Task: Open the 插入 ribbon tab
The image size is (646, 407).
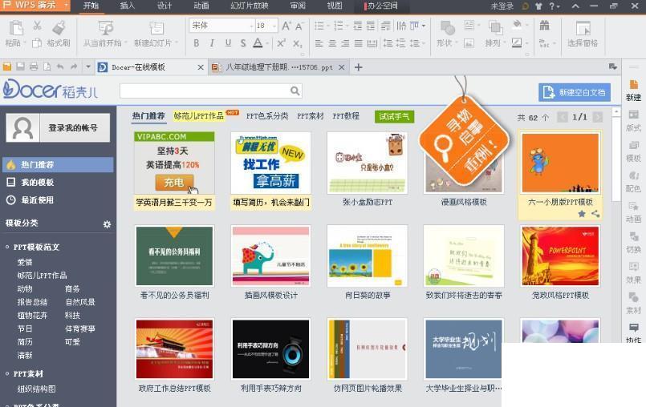Action: [x=128, y=6]
